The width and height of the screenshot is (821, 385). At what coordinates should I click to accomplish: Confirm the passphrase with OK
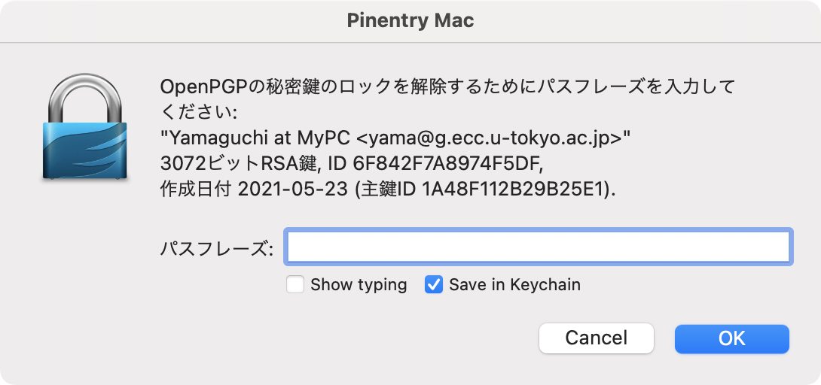731,338
